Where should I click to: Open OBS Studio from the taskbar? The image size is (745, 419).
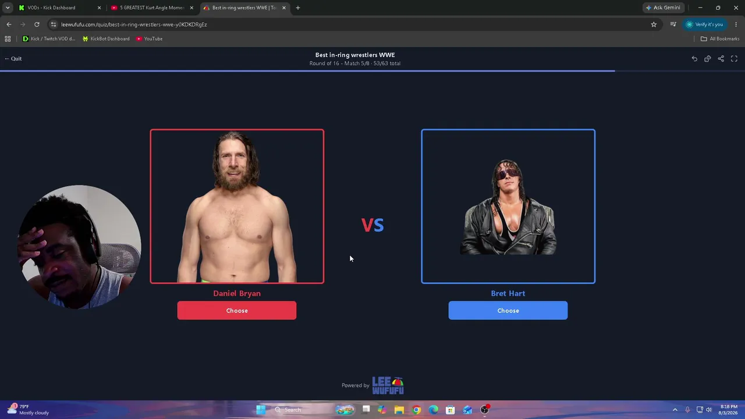tap(485, 410)
